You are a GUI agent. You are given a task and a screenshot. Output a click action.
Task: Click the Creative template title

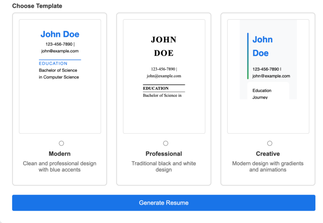coord(268,153)
